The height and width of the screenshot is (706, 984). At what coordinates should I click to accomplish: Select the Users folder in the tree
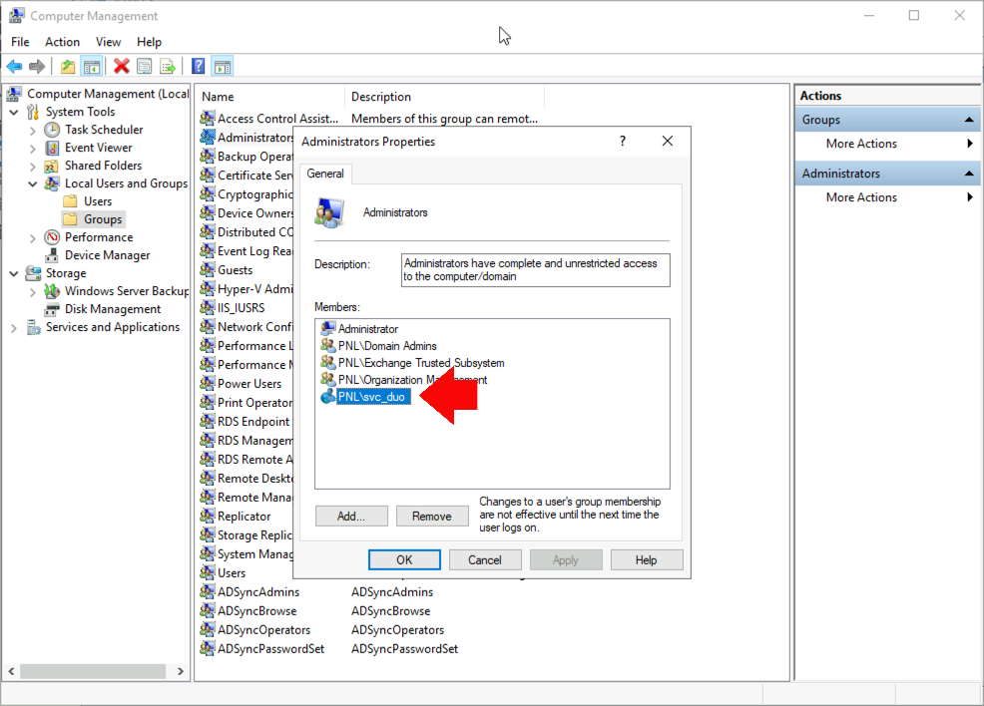(x=97, y=201)
